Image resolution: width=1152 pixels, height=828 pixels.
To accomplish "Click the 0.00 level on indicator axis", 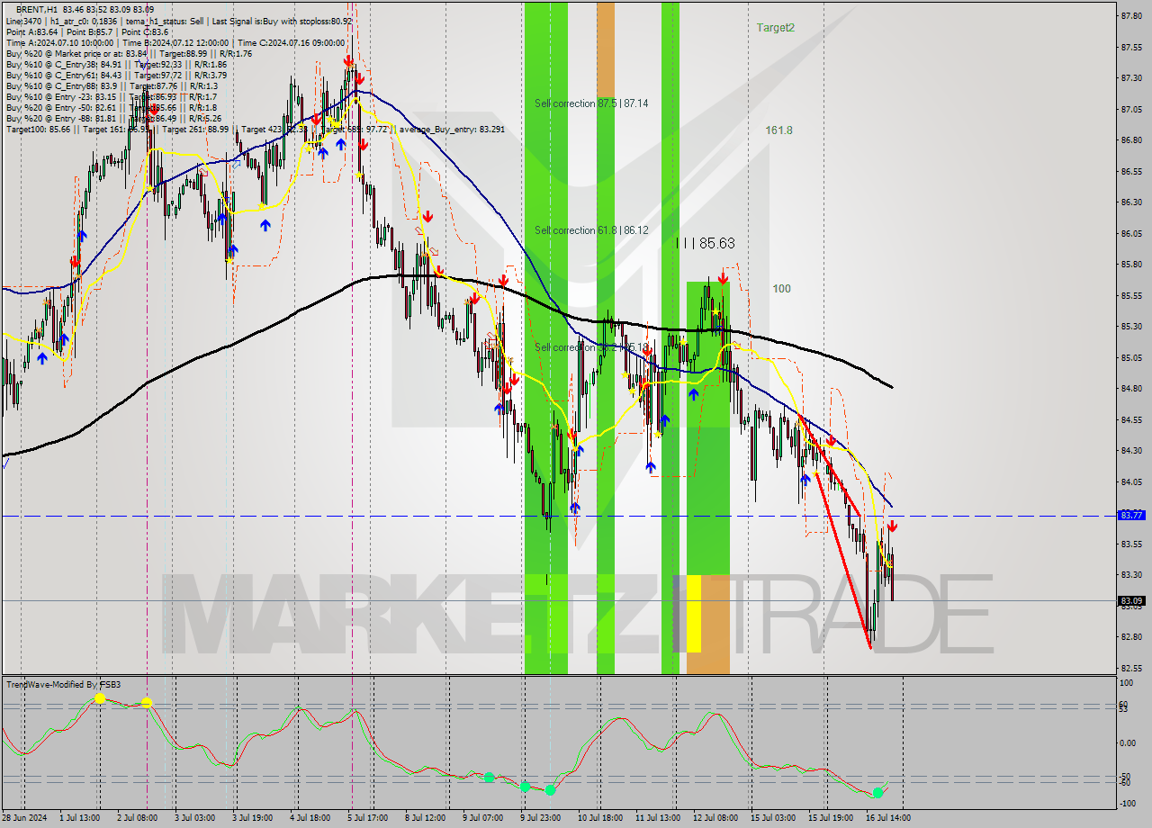I will pos(1129,743).
